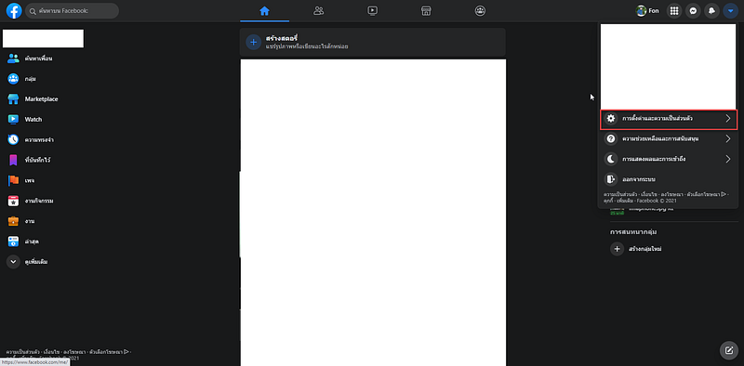Image resolution: width=744 pixels, height=366 pixels.
Task: Click Cookies (คุกกี้) in account menu footer
Action: pos(609,201)
